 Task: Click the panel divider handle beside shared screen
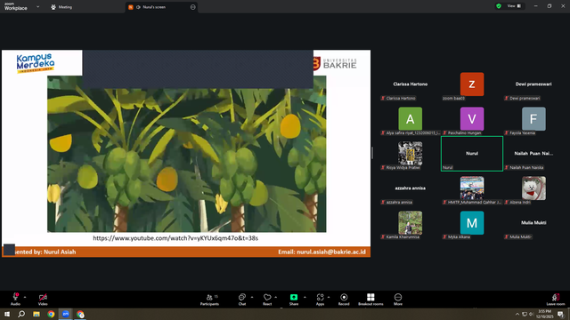372,153
